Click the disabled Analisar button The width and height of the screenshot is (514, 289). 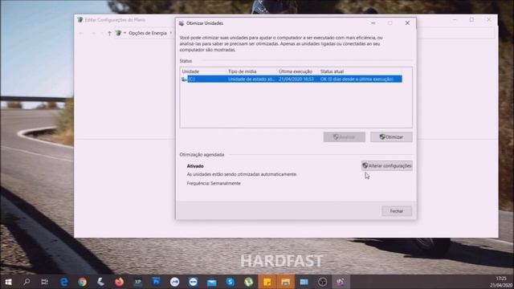tap(345, 137)
